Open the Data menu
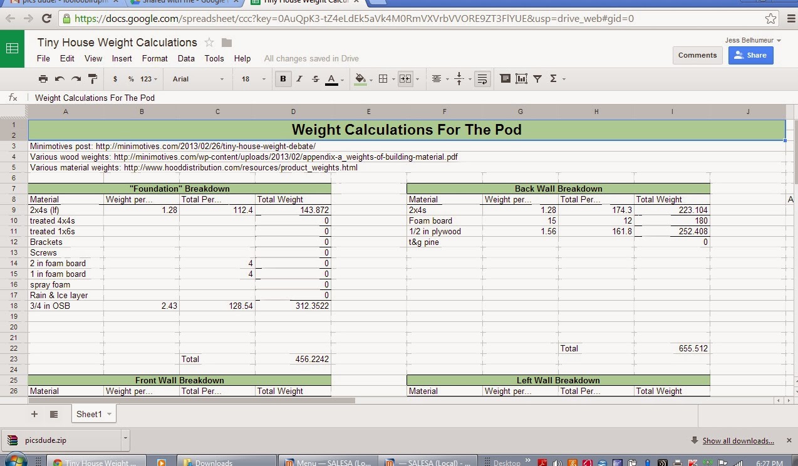 (x=186, y=58)
